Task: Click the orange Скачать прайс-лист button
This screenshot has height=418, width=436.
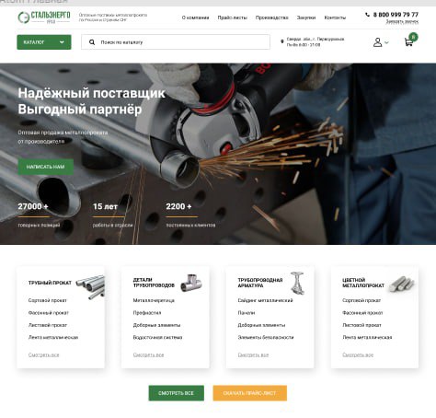Action: coord(249,393)
